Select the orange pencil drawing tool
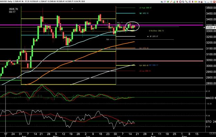 pyautogui.click(x=171, y=2)
